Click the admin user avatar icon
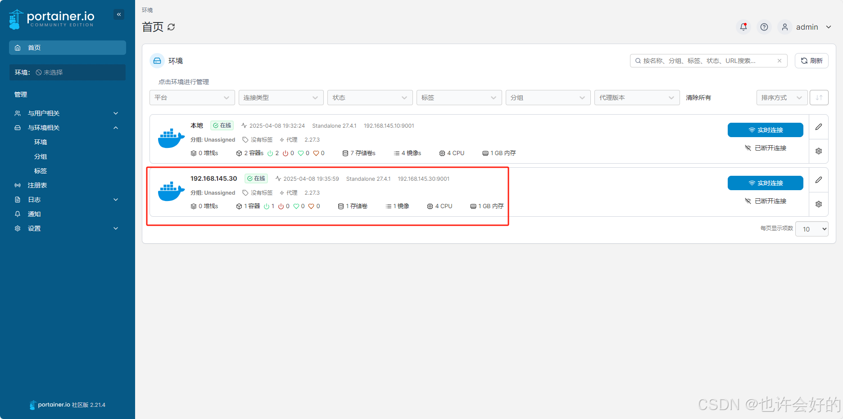 click(x=785, y=27)
